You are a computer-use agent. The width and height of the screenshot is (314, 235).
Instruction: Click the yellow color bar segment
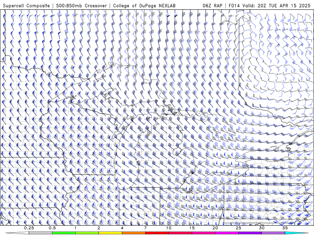point(110,233)
